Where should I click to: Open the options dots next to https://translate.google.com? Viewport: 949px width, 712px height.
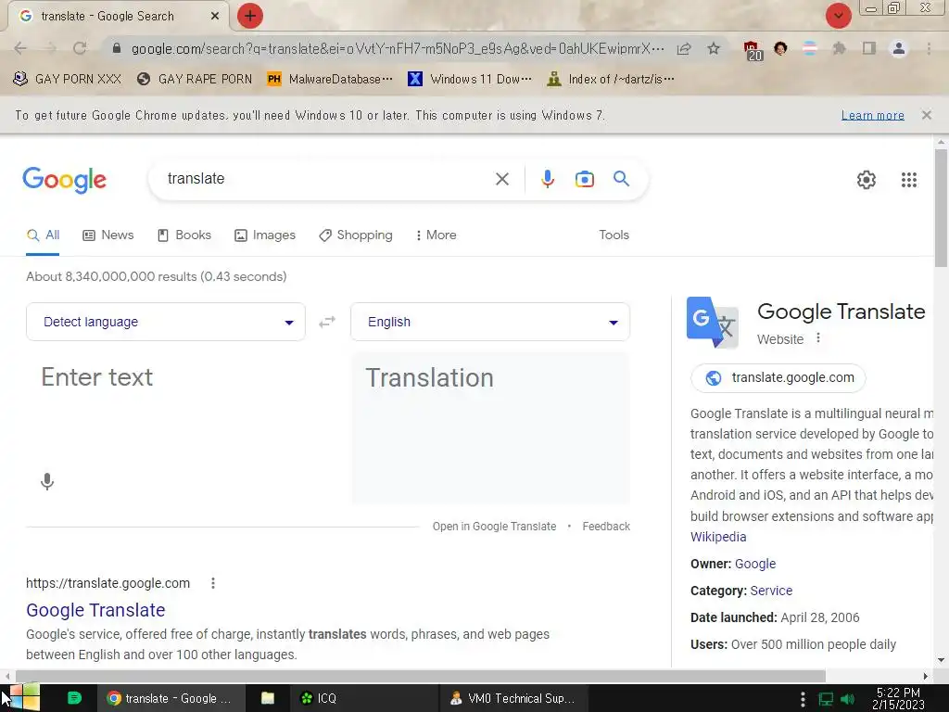coord(212,583)
